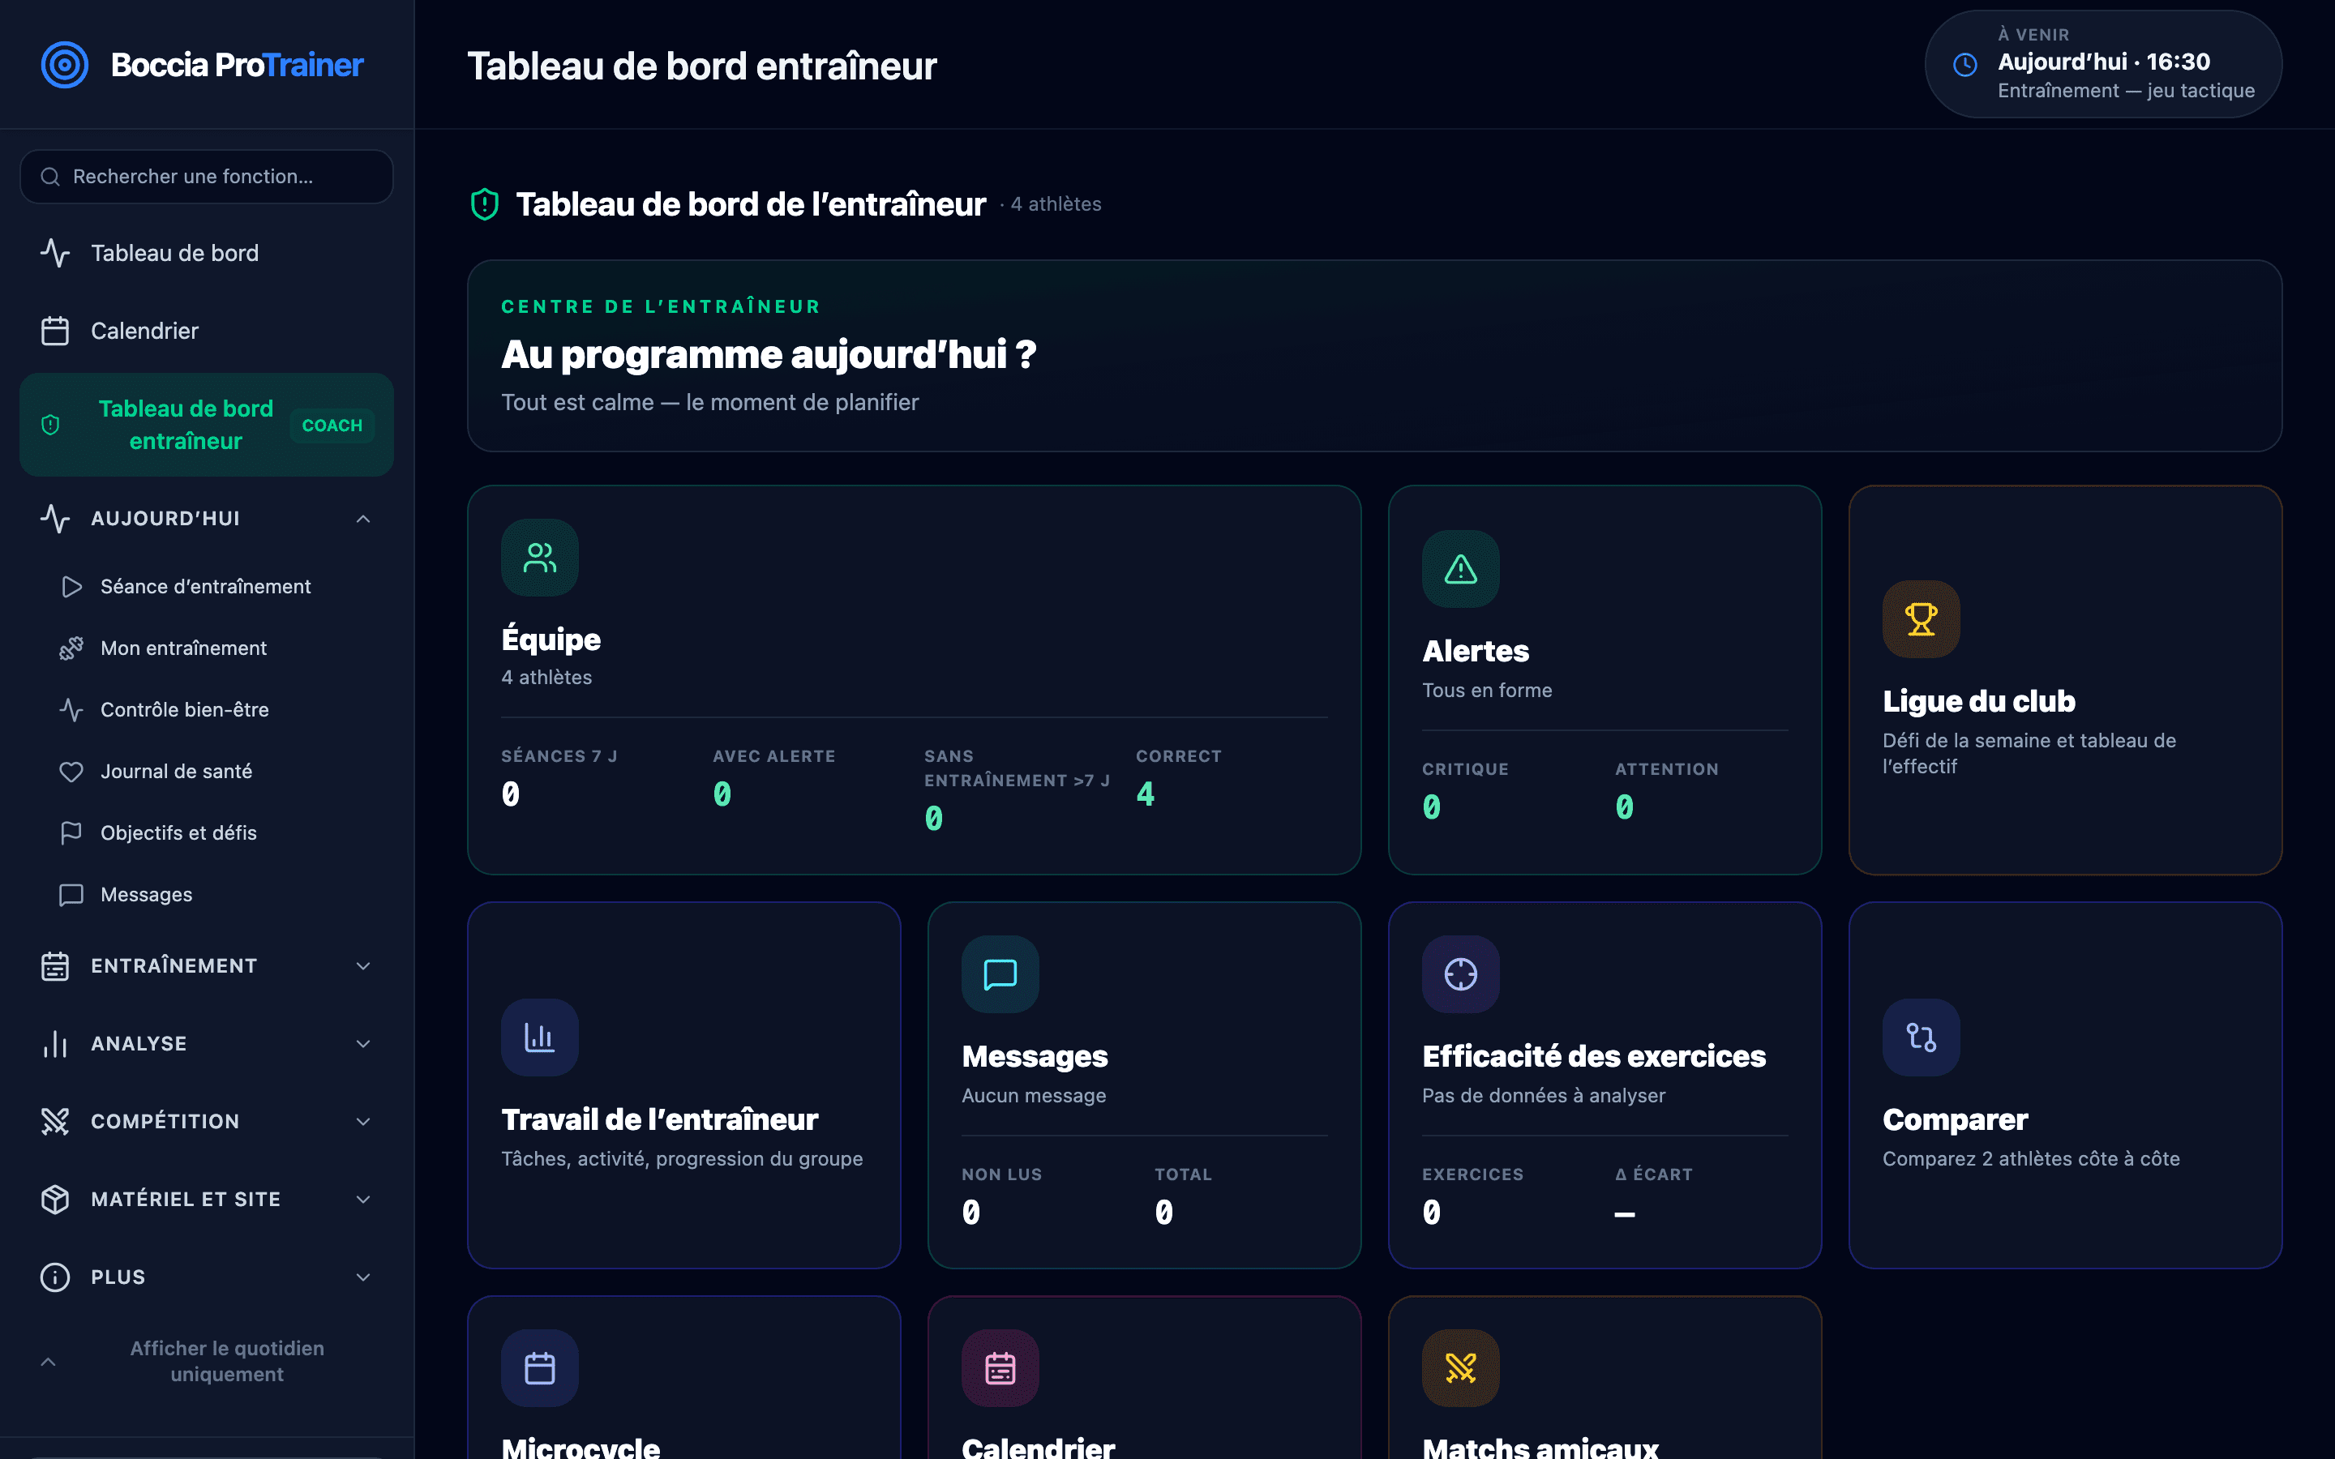The height and width of the screenshot is (1459, 2335).
Task: Open the Ligue du club card
Action: pyautogui.click(x=2065, y=680)
